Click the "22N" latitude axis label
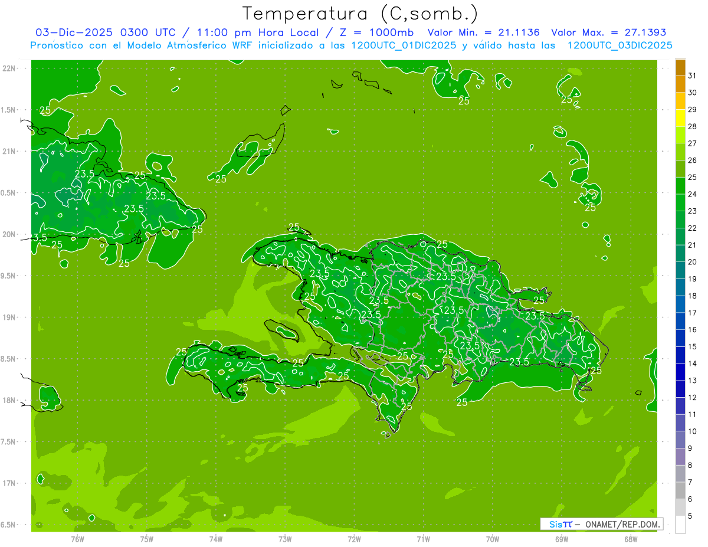 [9, 68]
